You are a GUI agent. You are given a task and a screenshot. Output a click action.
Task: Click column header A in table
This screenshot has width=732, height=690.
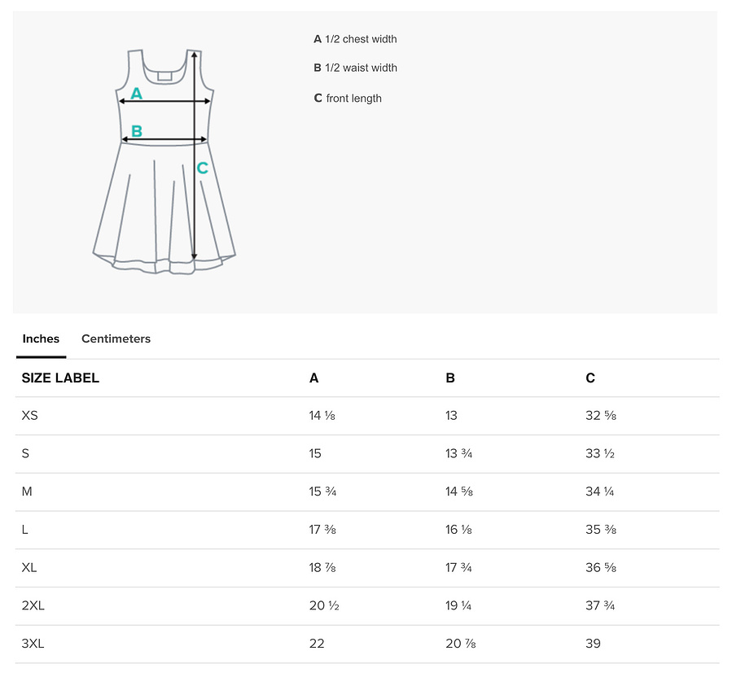pyautogui.click(x=313, y=378)
